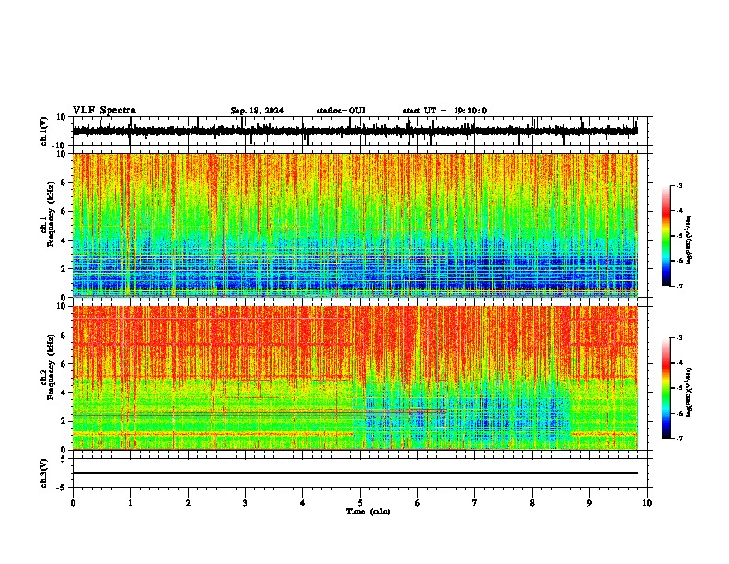
Task: Click time axis tick label "4"
Action: (303, 503)
